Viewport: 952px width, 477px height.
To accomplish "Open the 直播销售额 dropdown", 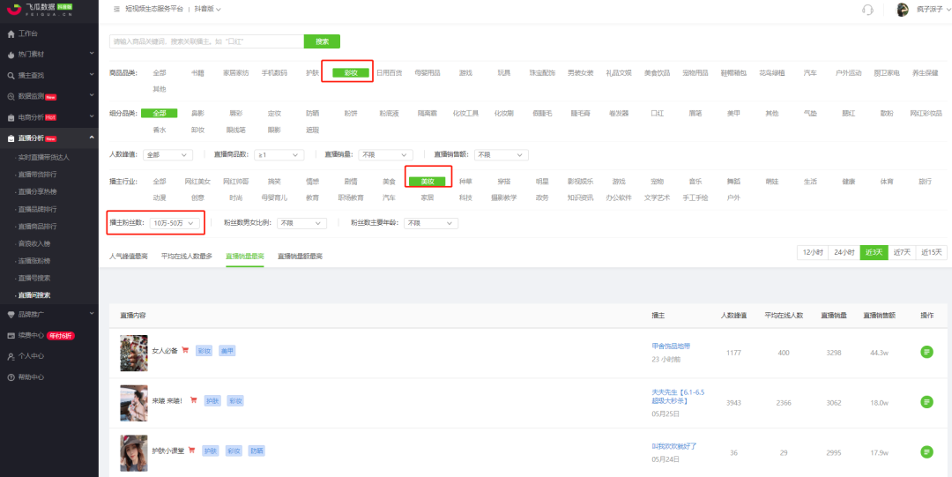I will [501, 155].
